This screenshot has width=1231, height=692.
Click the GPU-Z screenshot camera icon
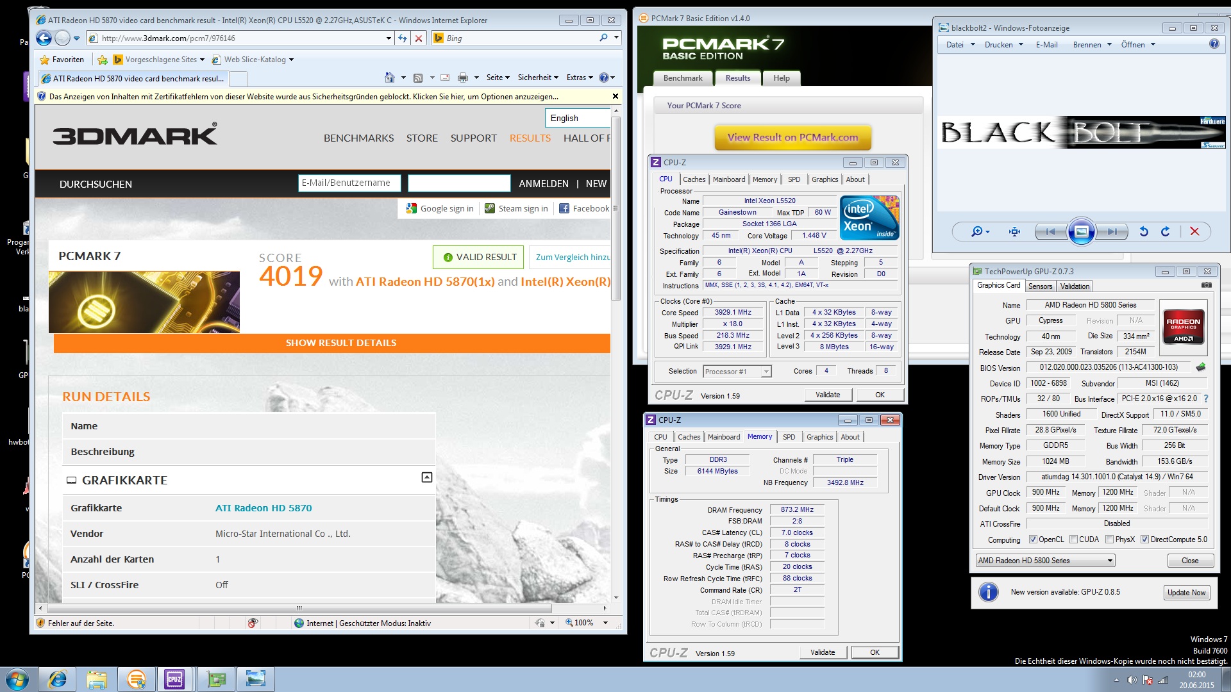(x=1206, y=285)
